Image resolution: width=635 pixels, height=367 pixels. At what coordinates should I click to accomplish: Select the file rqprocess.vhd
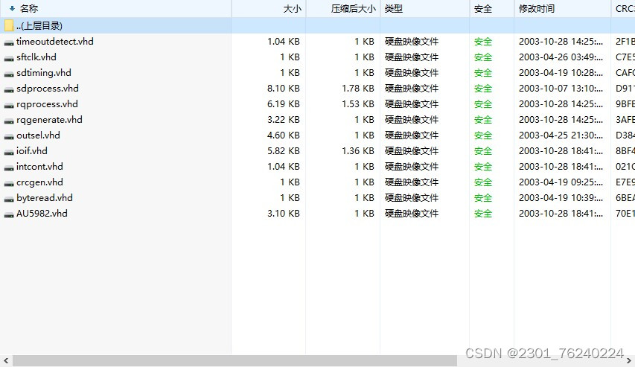[47, 104]
